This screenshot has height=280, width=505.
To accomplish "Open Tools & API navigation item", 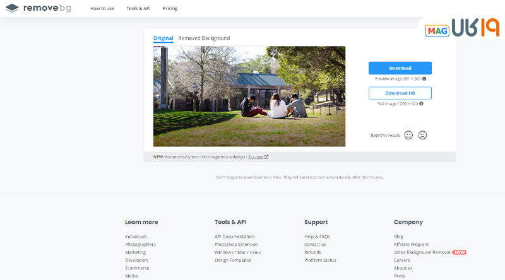I will point(138,8).
